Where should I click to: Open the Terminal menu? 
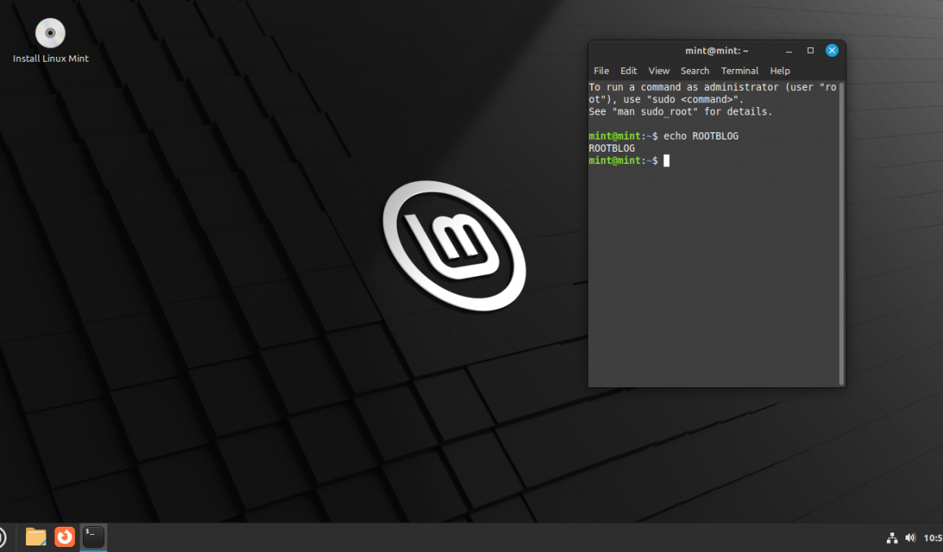[740, 71]
